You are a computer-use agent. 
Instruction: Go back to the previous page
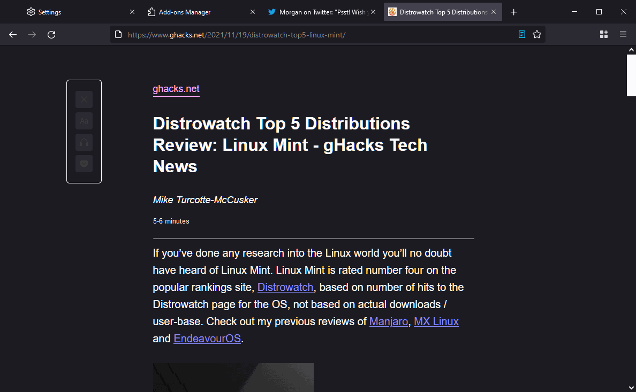point(13,34)
